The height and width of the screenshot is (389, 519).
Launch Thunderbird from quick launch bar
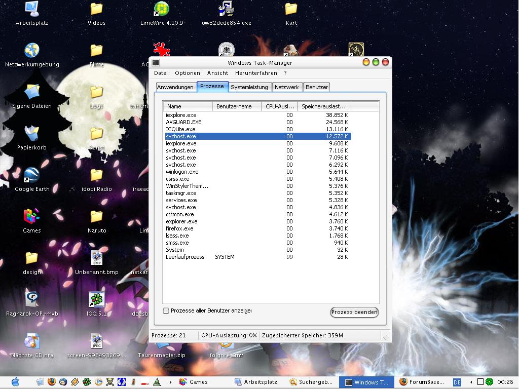[63, 382]
